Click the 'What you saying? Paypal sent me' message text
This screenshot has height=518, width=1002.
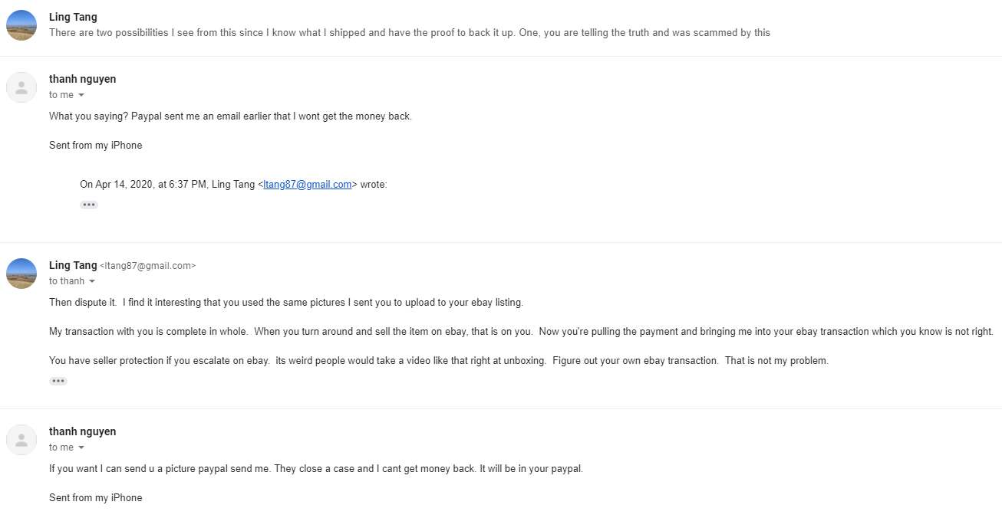pyautogui.click(x=230, y=116)
